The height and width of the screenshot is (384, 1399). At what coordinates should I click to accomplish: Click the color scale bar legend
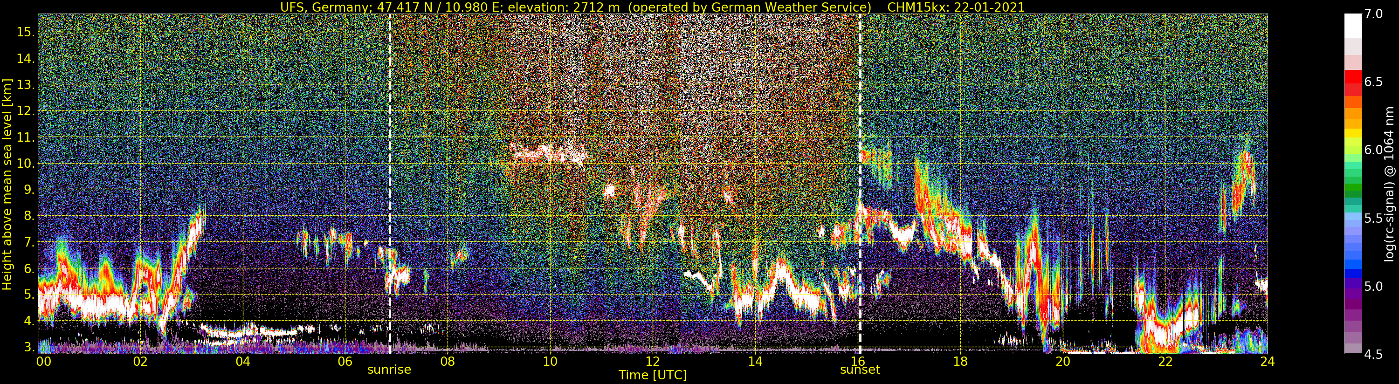click(x=1353, y=184)
